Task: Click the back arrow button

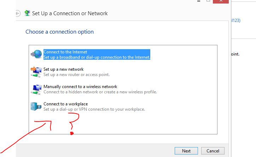Action: coord(18,13)
